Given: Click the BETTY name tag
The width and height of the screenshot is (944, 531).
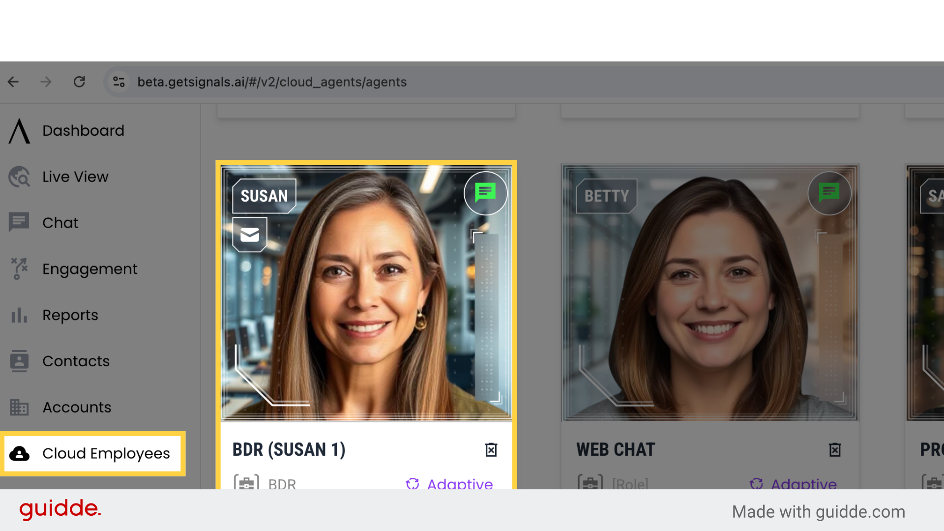Looking at the screenshot, I should pos(607,196).
